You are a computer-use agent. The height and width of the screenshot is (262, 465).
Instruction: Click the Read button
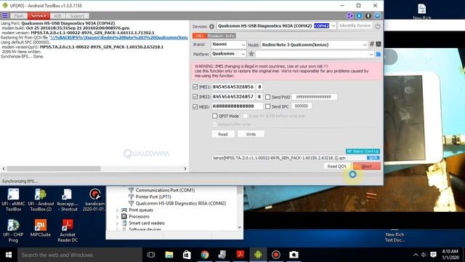[223, 134]
